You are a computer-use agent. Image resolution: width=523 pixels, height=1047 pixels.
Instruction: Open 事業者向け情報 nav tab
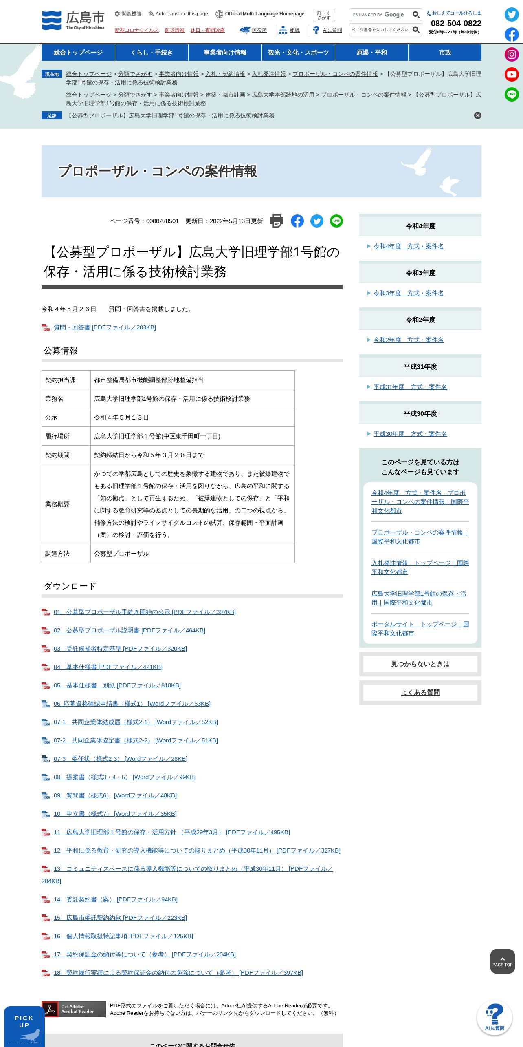(225, 53)
